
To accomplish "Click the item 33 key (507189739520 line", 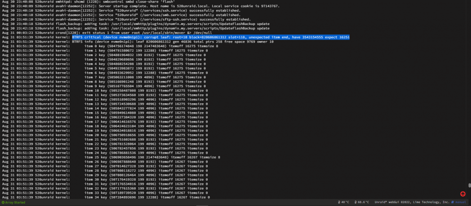I will [x=105, y=193].
